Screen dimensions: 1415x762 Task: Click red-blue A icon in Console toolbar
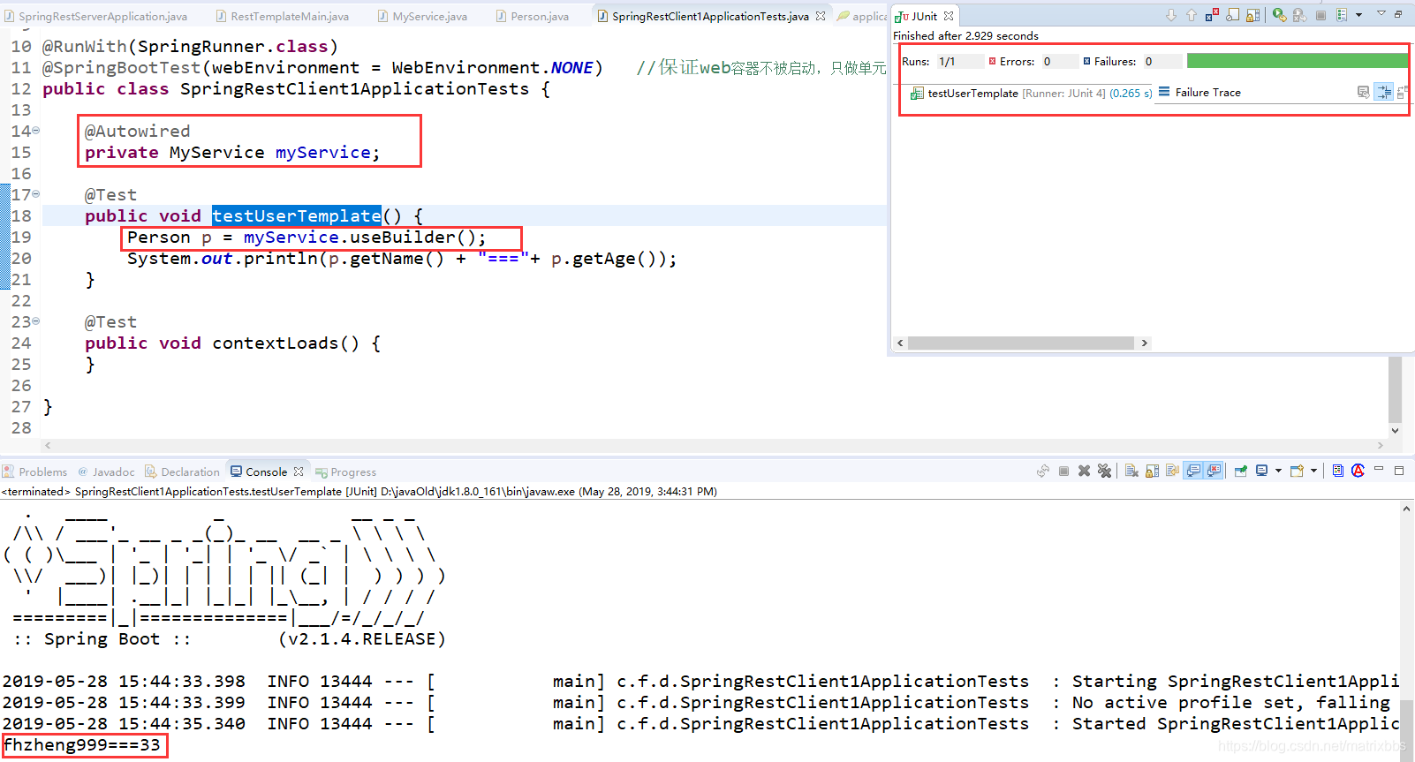pyautogui.click(x=1358, y=471)
